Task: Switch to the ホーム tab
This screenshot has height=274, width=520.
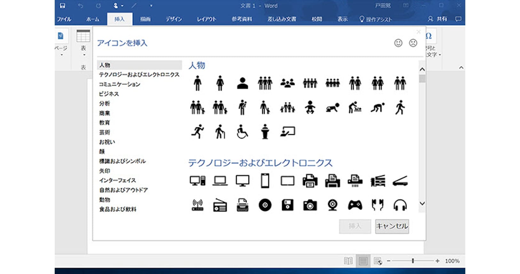Action: click(x=93, y=19)
